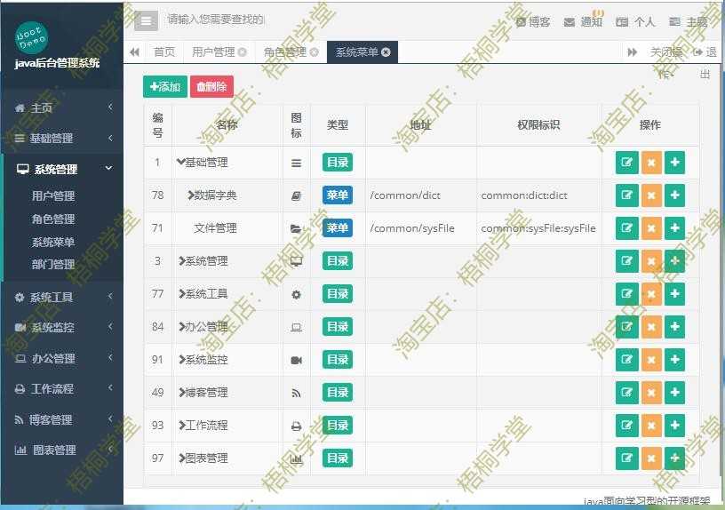
Task: Open 部门管理 in the sidebar submenu
Action: pyautogui.click(x=53, y=264)
